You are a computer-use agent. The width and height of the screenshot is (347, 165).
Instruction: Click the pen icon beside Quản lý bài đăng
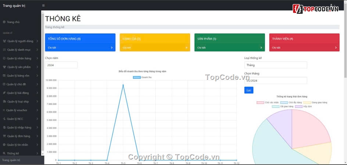click(4, 93)
